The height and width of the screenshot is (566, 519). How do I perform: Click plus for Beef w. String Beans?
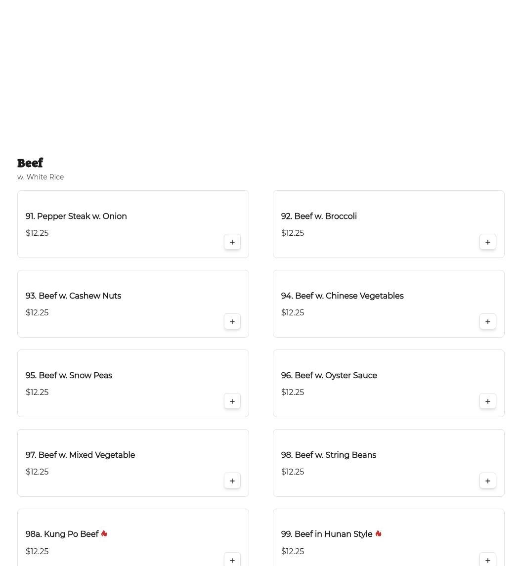[x=488, y=481]
